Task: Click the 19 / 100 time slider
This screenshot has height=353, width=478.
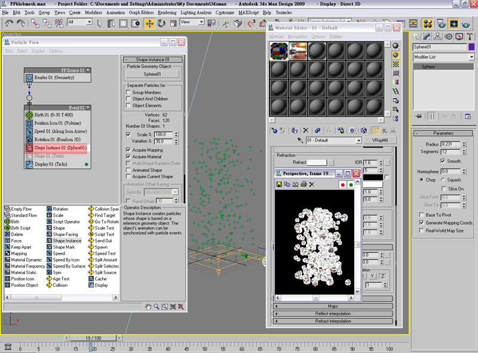Action: 93,338
